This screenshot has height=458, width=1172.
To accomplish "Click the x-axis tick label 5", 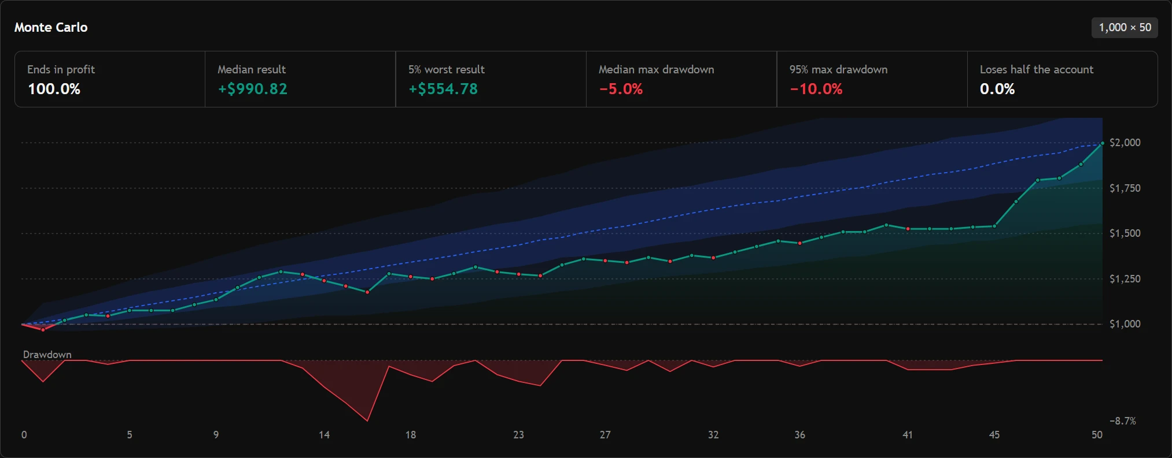I will coord(130,435).
